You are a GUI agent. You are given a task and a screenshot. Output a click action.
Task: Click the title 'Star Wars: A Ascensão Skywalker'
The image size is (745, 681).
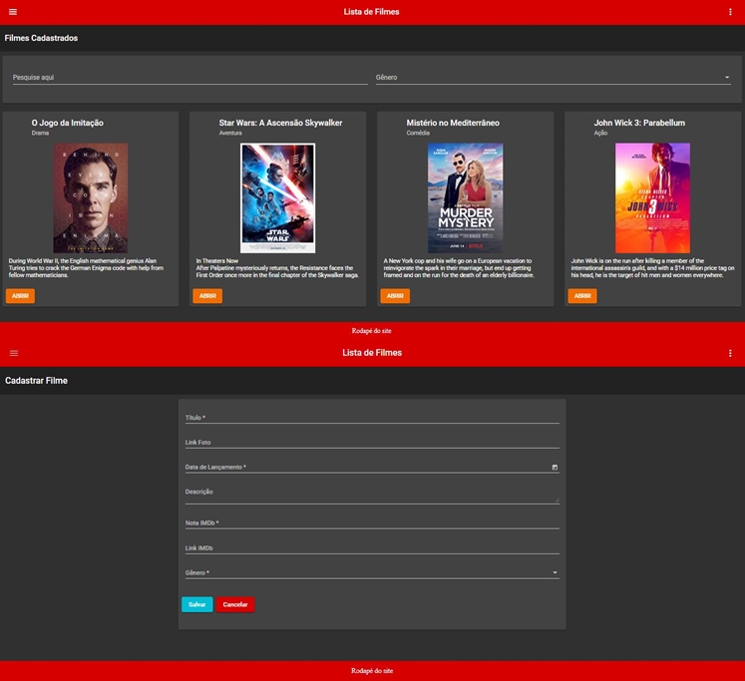click(280, 123)
